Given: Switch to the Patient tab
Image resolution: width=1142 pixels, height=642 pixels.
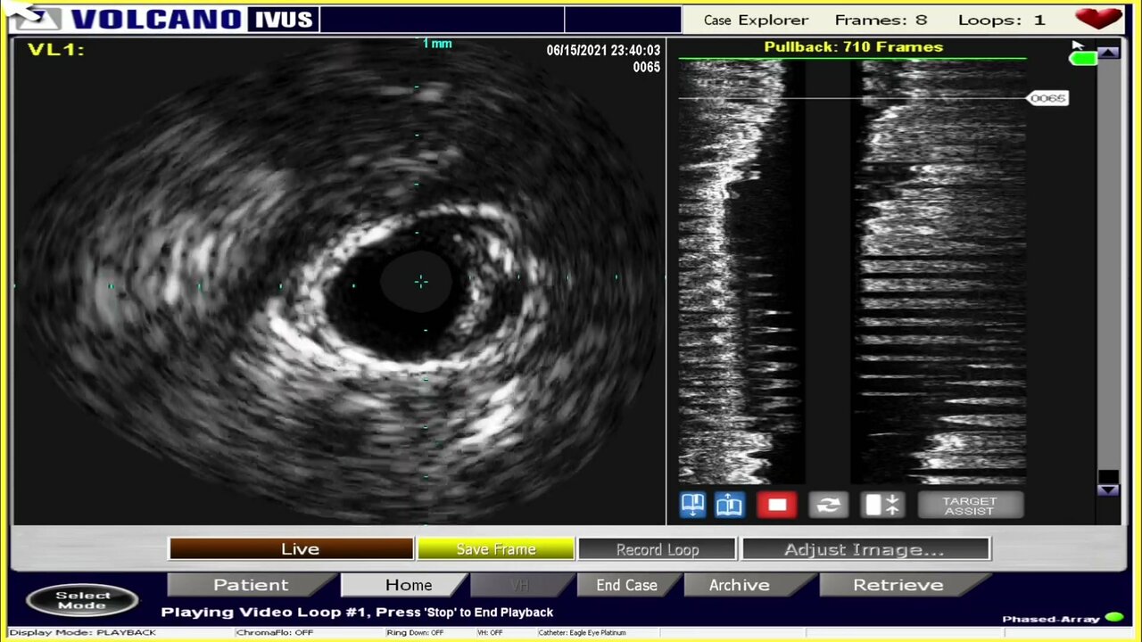Looking at the screenshot, I should click(250, 585).
